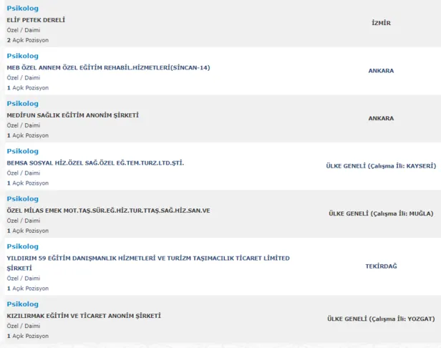Viewport: 441px width, 348px height.
Task: Open the Psikolog posting for MEDİFUN SAĞLIK
Action: click(x=22, y=104)
